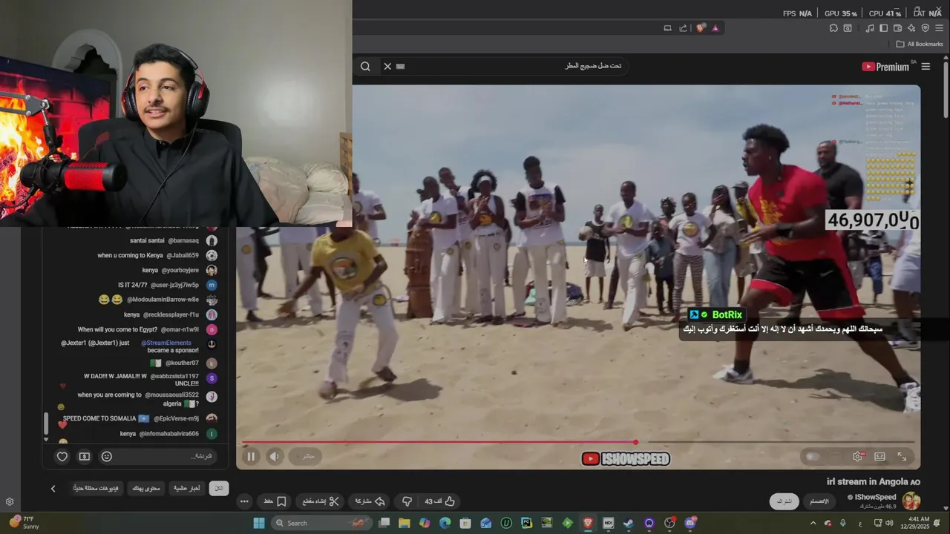950x534 pixels.
Task: Send a heart reaction in live chat
Action: point(62,457)
